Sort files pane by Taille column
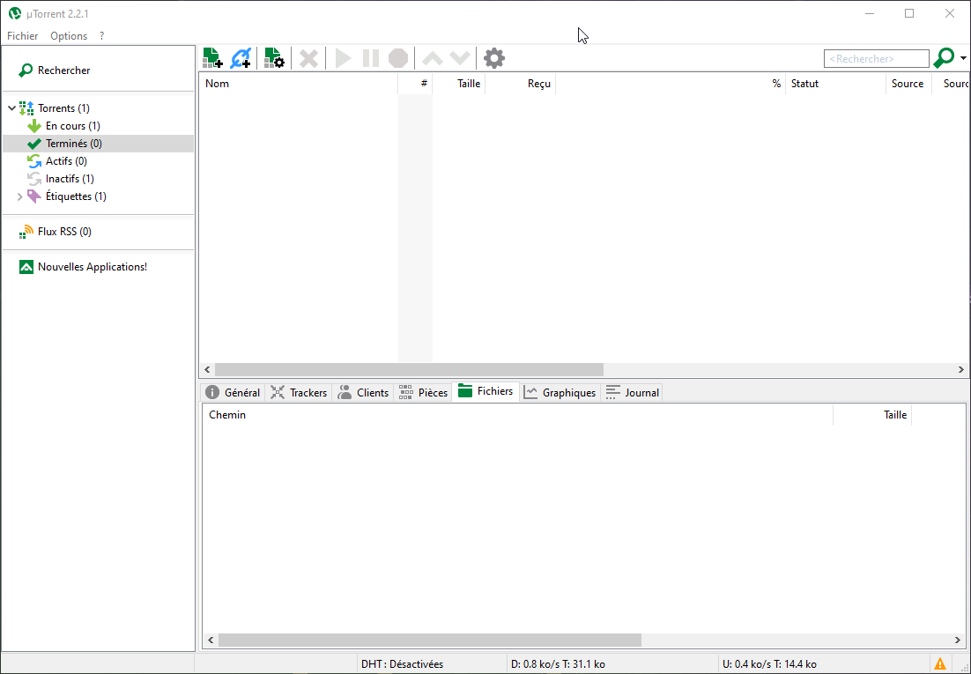This screenshot has height=674, width=971. (x=872, y=415)
